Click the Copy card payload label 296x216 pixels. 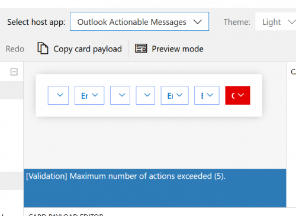(88, 49)
